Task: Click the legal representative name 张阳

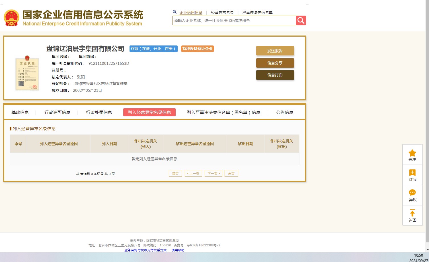Action: [81, 77]
